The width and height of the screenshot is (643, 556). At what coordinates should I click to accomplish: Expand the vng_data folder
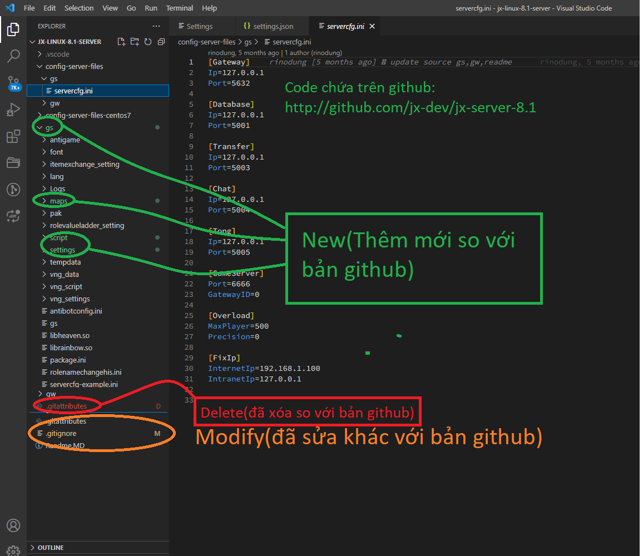pos(97,274)
